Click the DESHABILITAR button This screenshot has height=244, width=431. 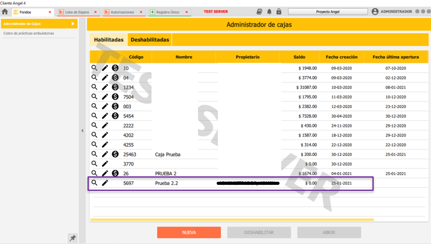259,233
